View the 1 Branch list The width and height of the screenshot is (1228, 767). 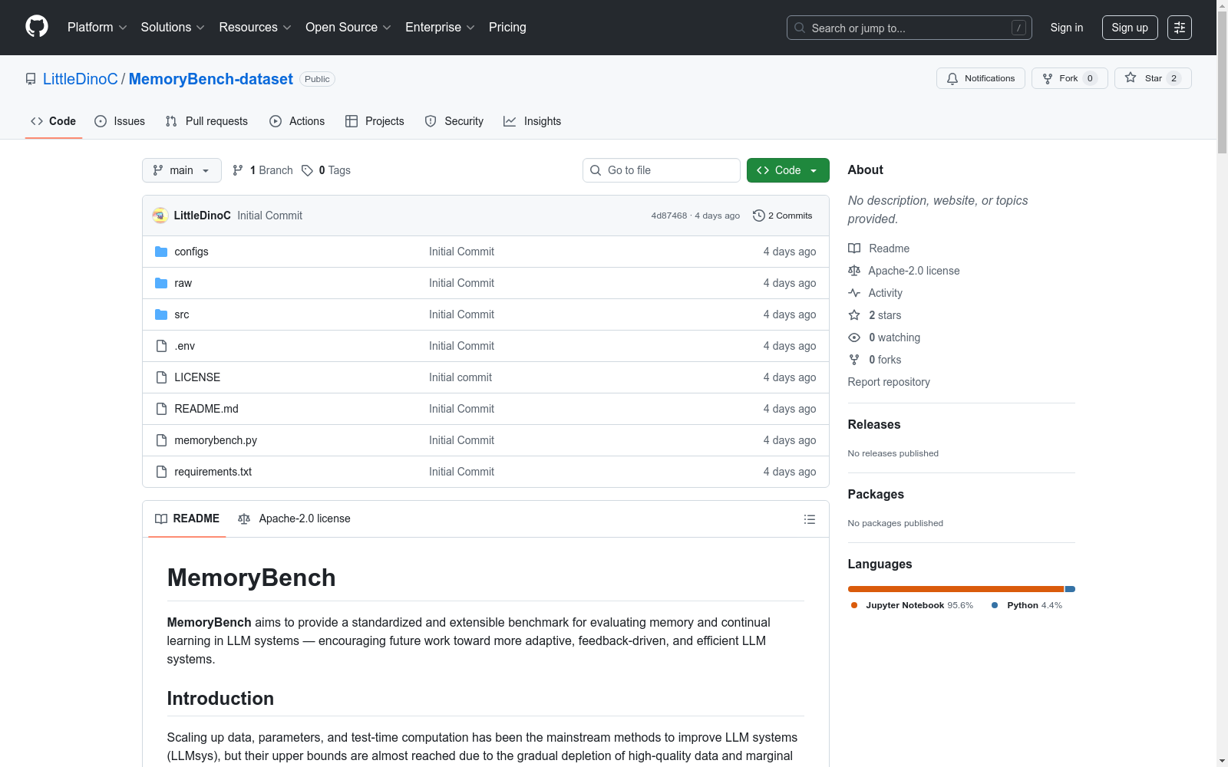pos(262,170)
